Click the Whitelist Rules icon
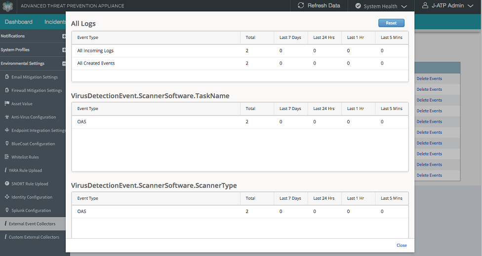Image resolution: width=482 pixels, height=256 pixels. click(7, 157)
